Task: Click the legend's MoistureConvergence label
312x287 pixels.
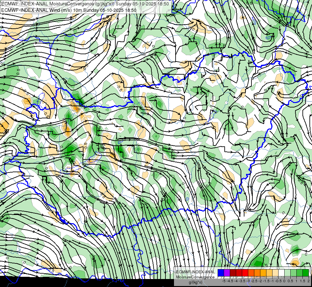Action: 195,277
